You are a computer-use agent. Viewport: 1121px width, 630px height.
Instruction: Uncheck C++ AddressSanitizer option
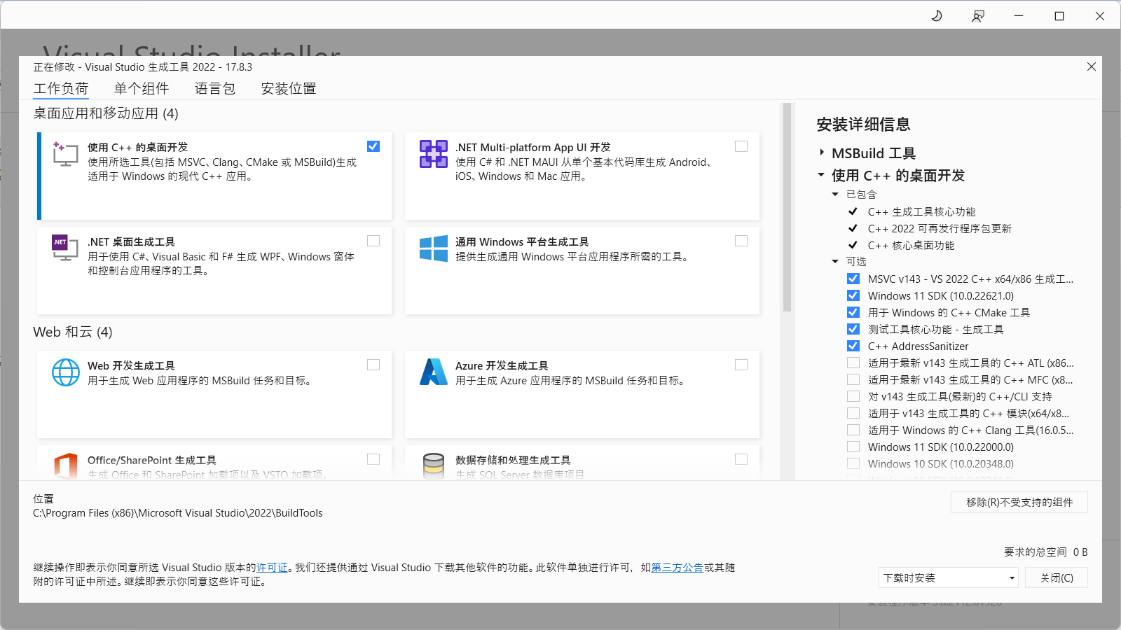coord(853,346)
